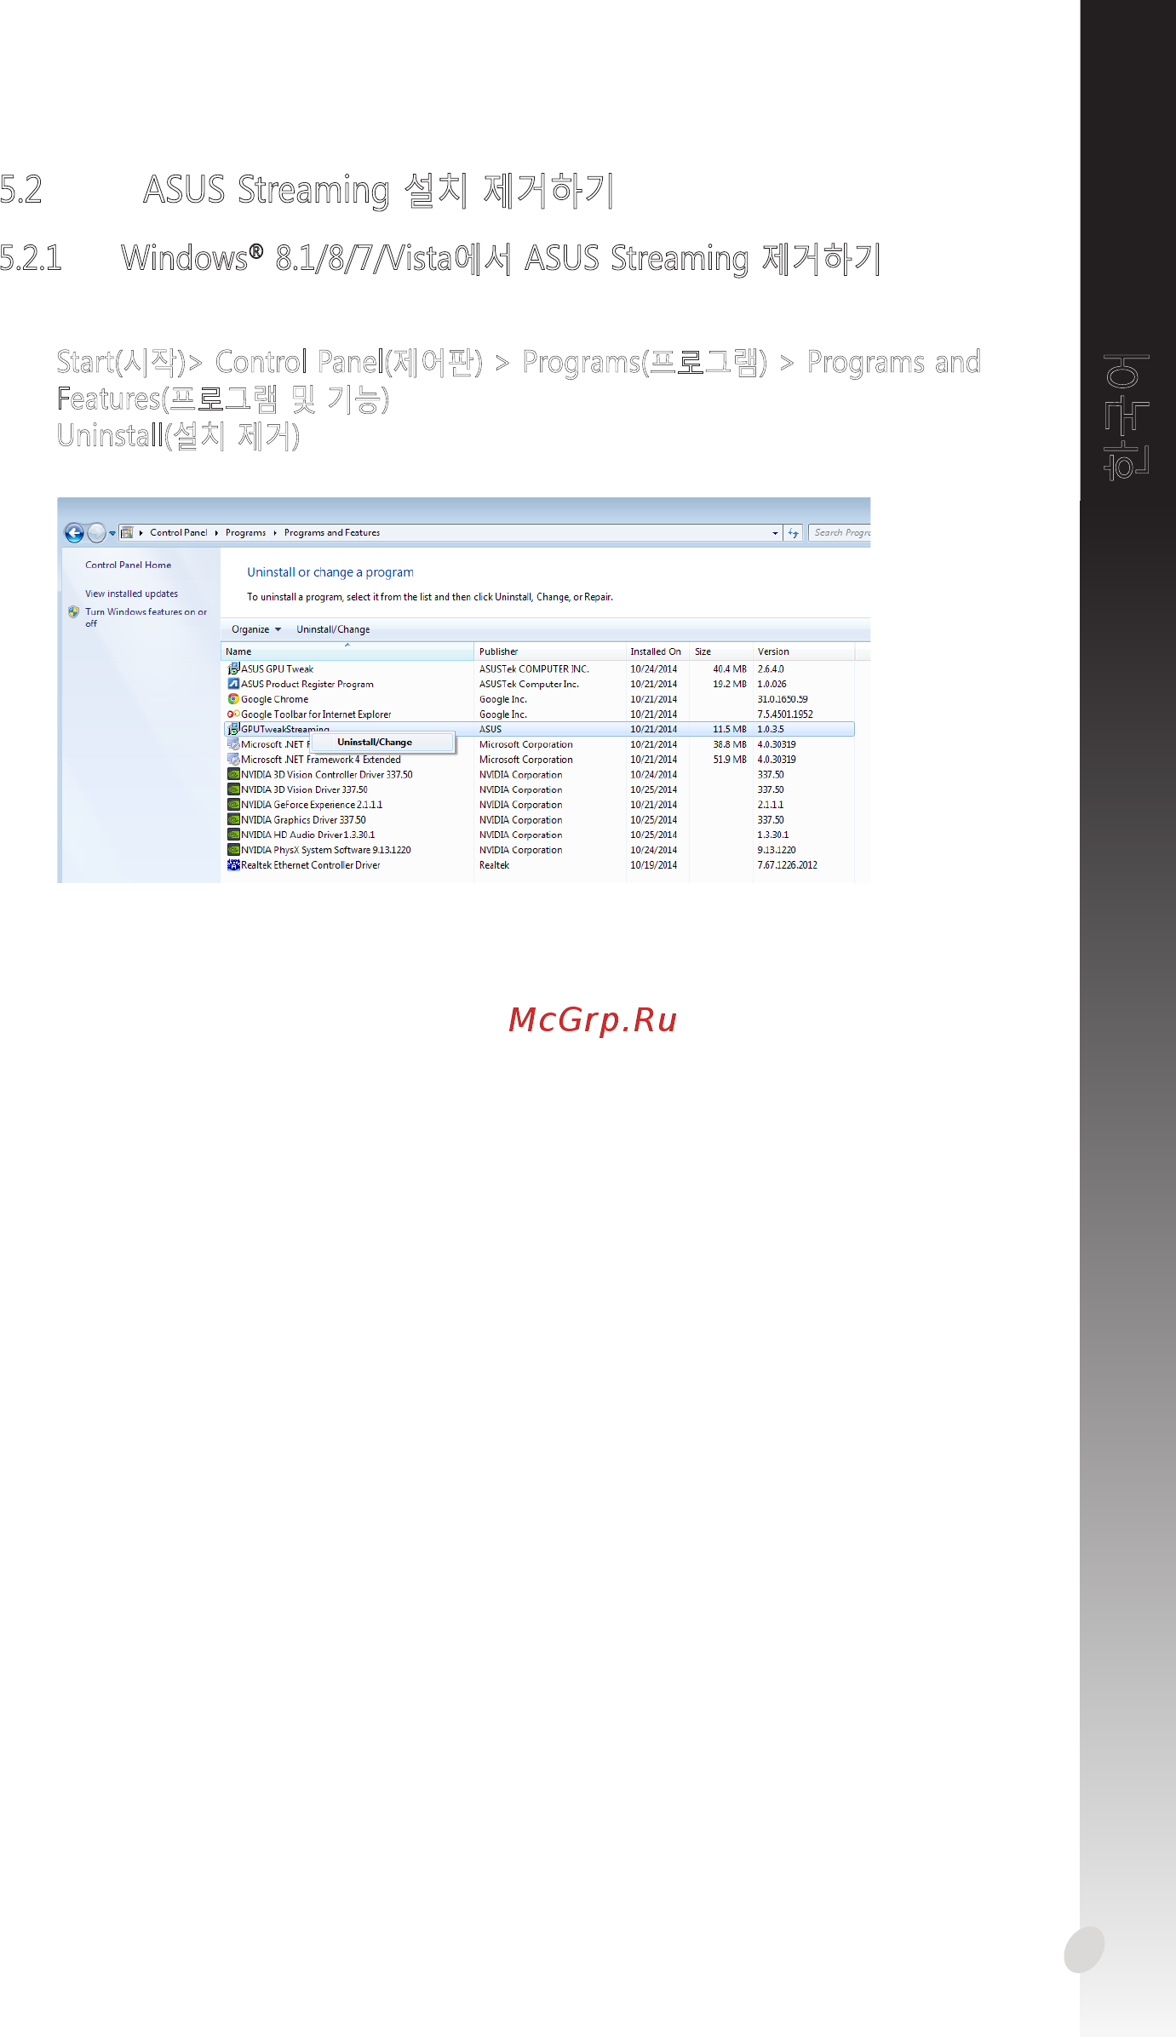1176x2037 pixels.
Task: Click the Search Programs input field
Action: point(840,533)
